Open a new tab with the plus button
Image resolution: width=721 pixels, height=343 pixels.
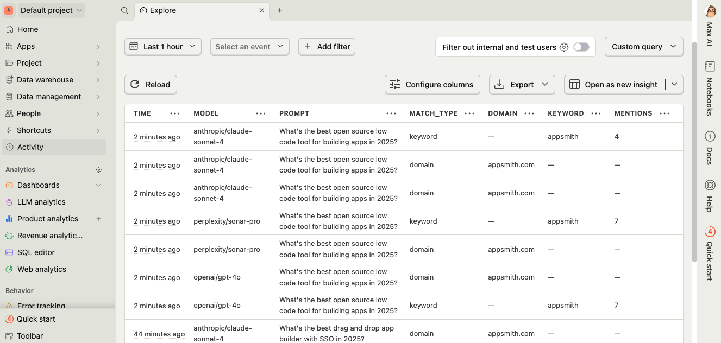(x=280, y=10)
